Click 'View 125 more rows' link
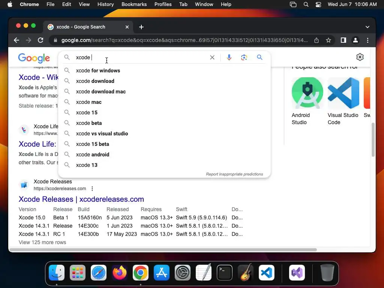Image resolution: width=384 pixels, height=288 pixels. pyautogui.click(x=42, y=243)
